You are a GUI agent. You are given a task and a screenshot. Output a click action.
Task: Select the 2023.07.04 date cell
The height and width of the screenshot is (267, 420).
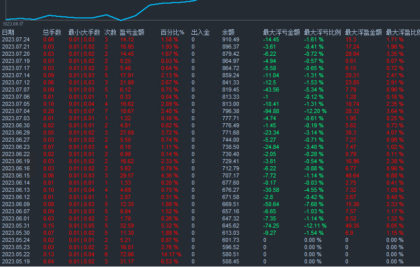[16, 112]
